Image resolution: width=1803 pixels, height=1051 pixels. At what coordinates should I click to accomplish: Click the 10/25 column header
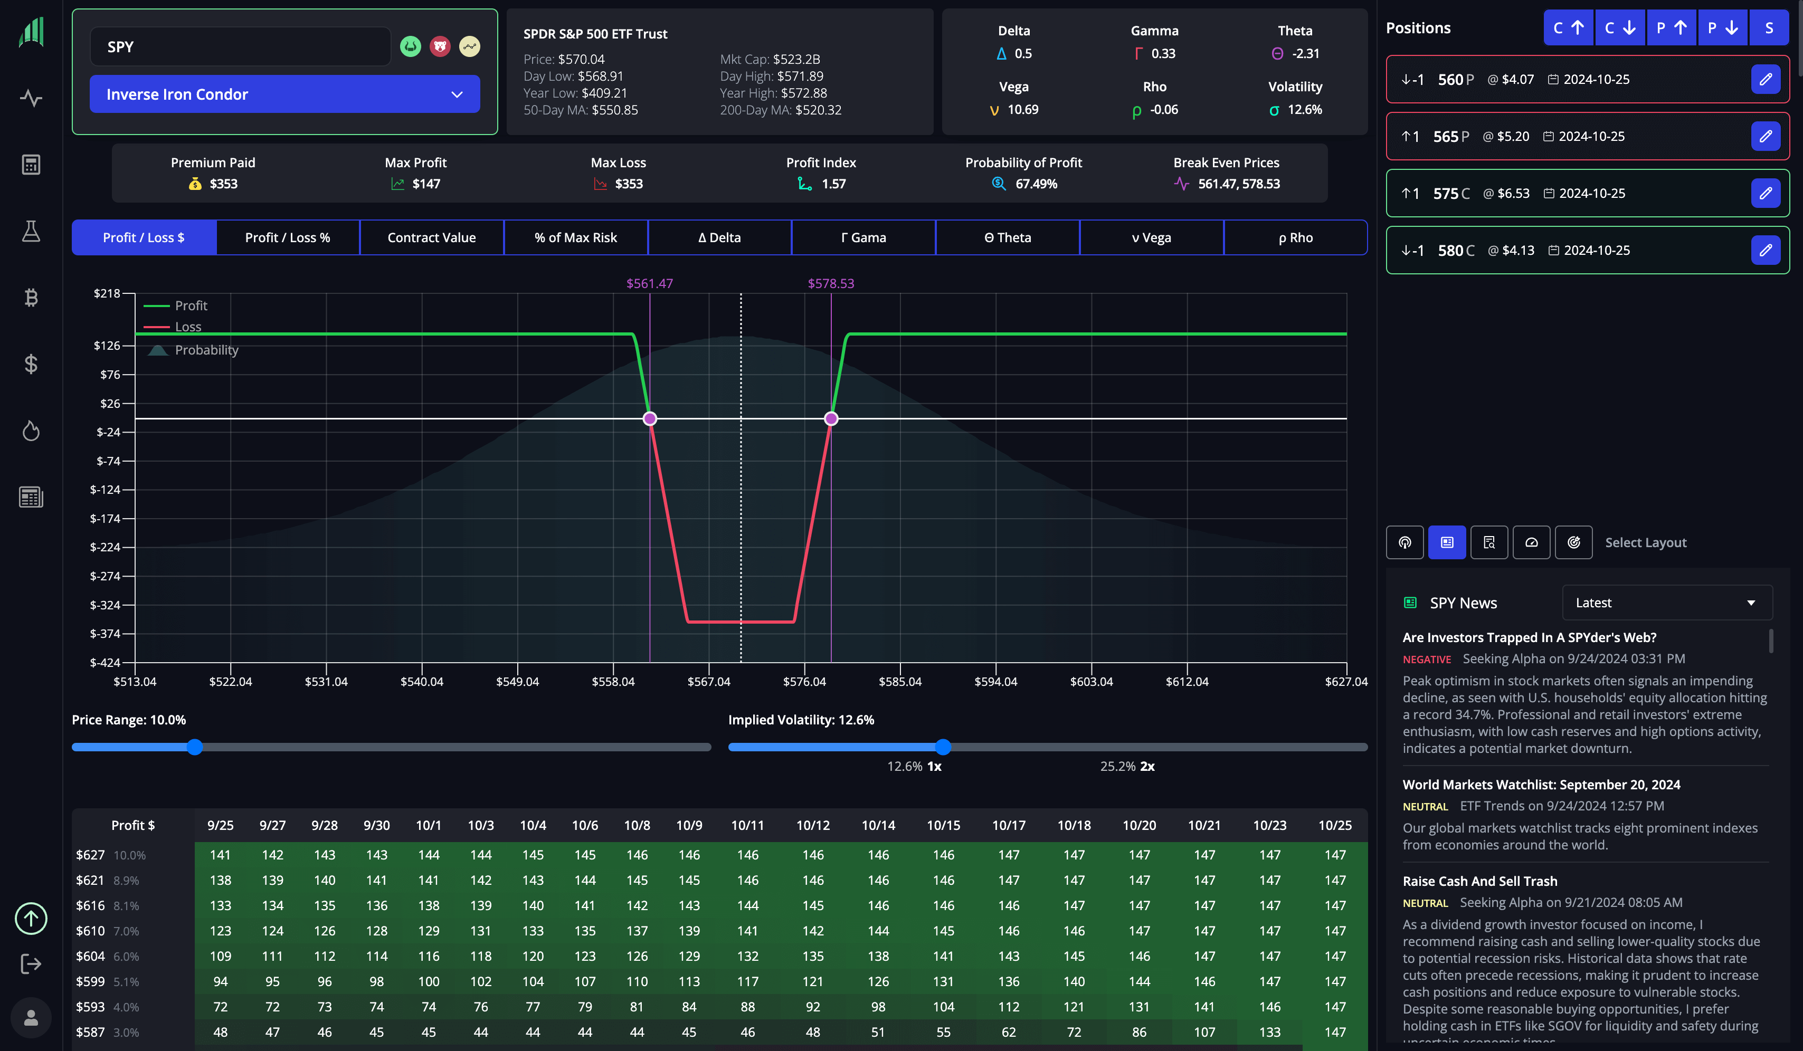[x=1334, y=825]
